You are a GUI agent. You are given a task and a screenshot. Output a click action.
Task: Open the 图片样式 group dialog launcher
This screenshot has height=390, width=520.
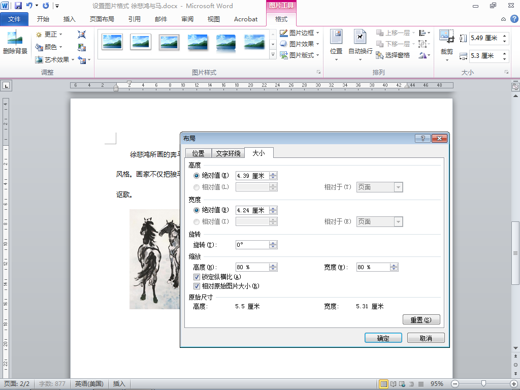click(x=318, y=72)
